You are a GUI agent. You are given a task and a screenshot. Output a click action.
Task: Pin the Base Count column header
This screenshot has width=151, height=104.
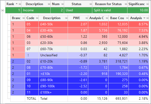[127, 18]
